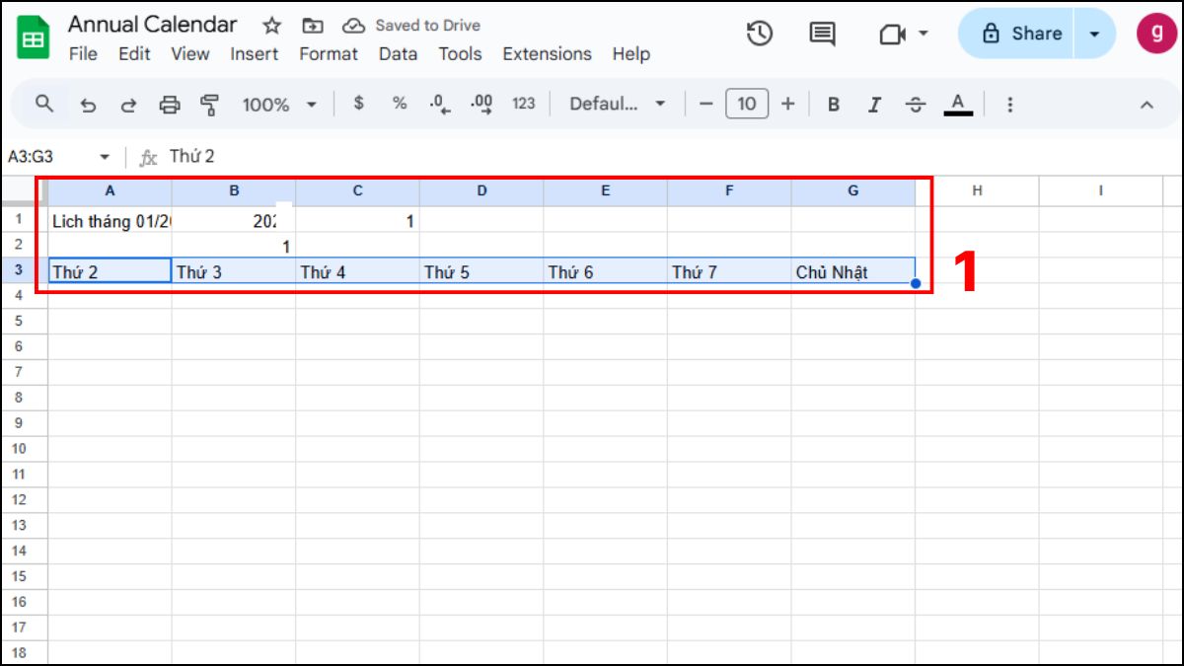Viewport: 1184px width, 666px height.
Task: Open the comment history icon
Action: pos(824,34)
